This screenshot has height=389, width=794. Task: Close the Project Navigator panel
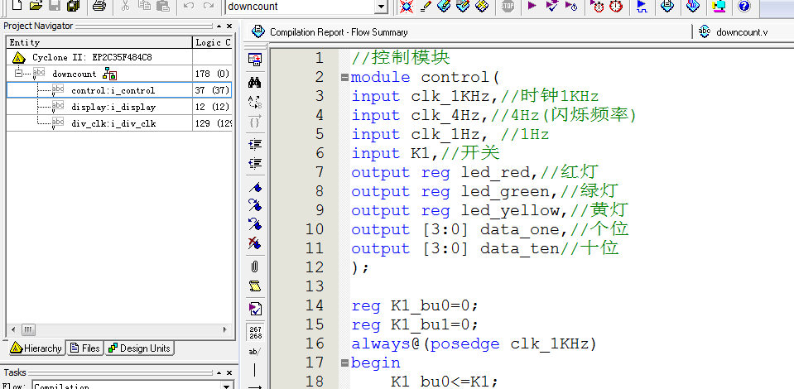(x=229, y=26)
